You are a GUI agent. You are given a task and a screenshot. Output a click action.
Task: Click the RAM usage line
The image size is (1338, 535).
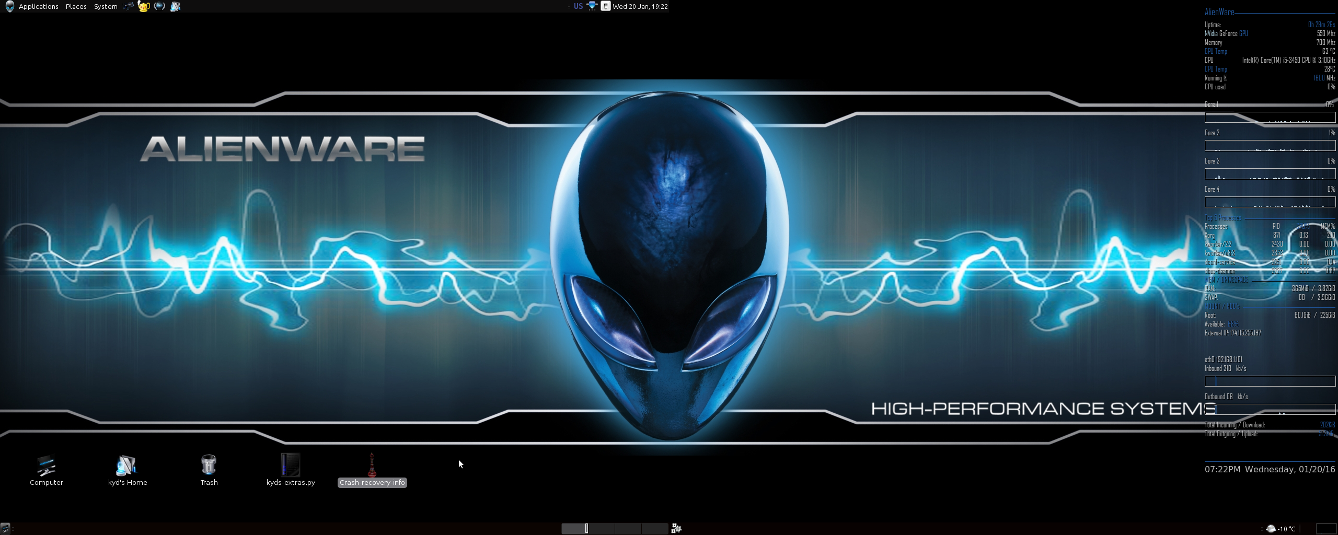[1270, 288]
